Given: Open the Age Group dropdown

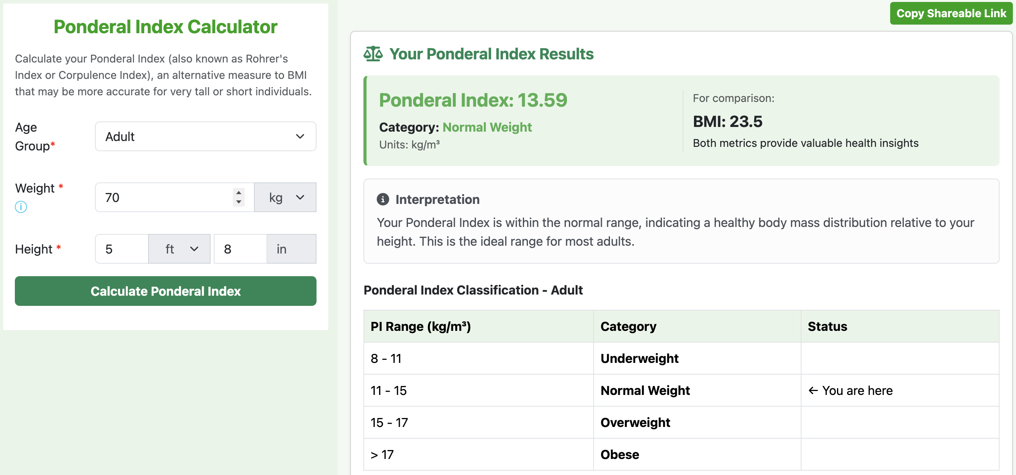Looking at the screenshot, I should coord(205,136).
